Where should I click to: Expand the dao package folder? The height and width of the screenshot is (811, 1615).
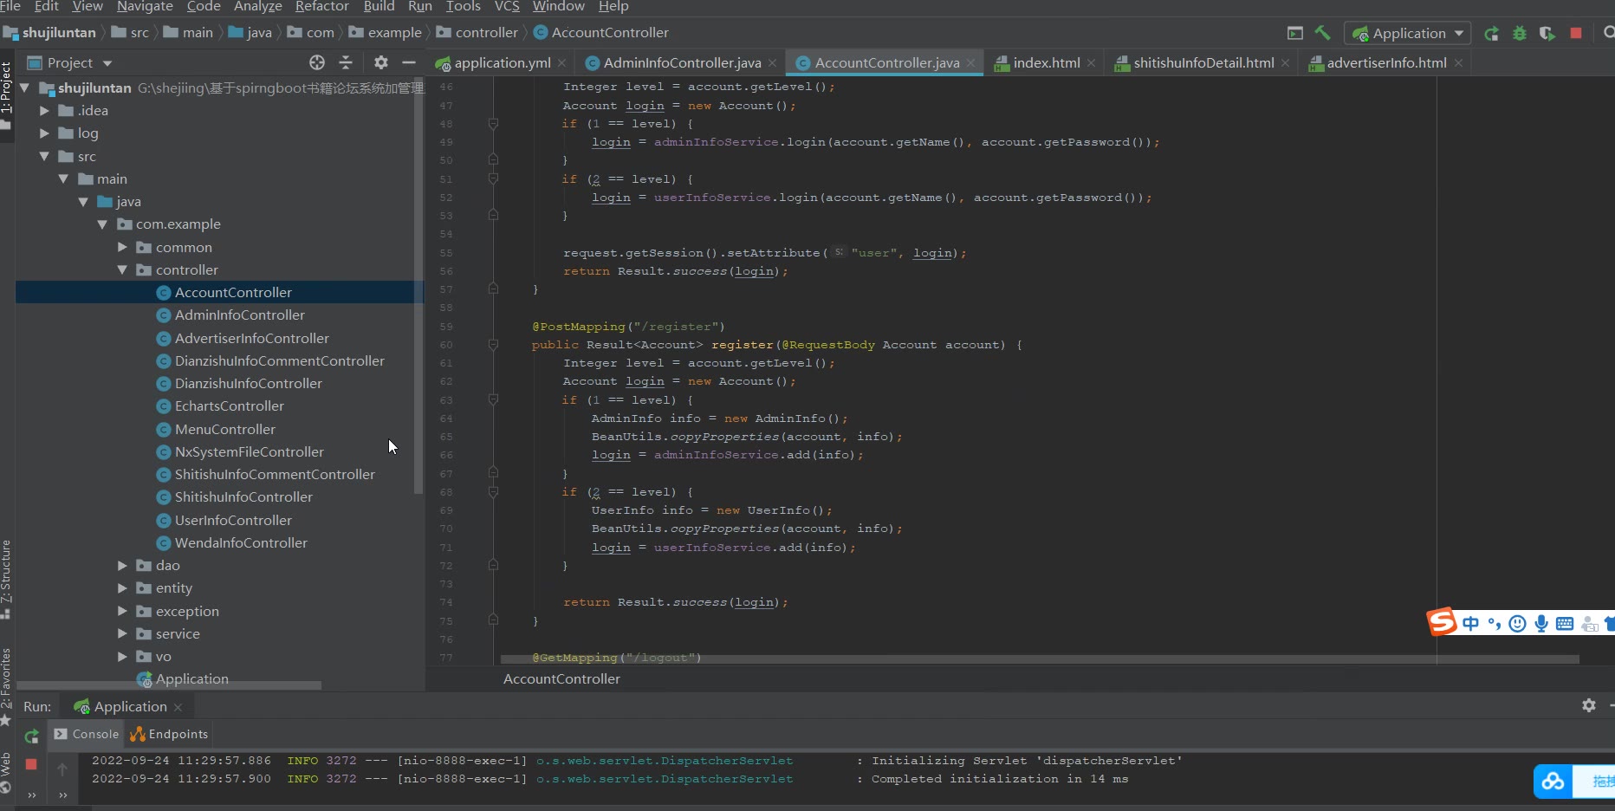coord(122,565)
